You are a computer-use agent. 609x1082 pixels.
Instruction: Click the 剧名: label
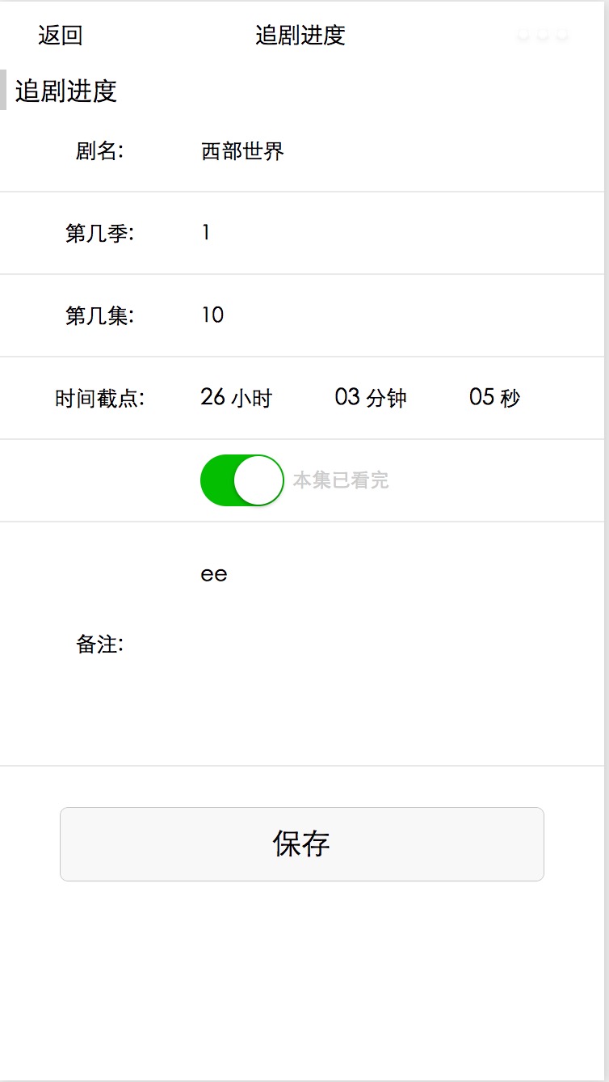[x=99, y=151]
